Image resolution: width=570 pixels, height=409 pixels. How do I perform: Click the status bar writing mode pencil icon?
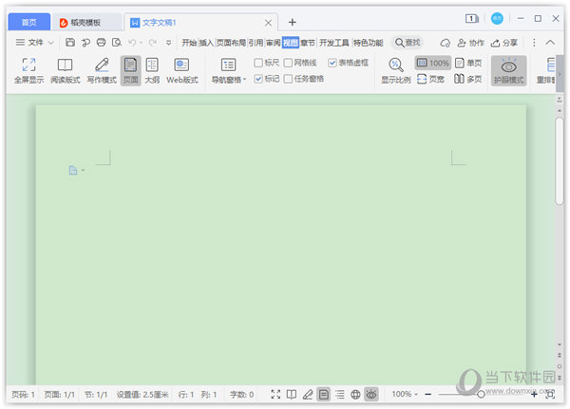(x=308, y=394)
